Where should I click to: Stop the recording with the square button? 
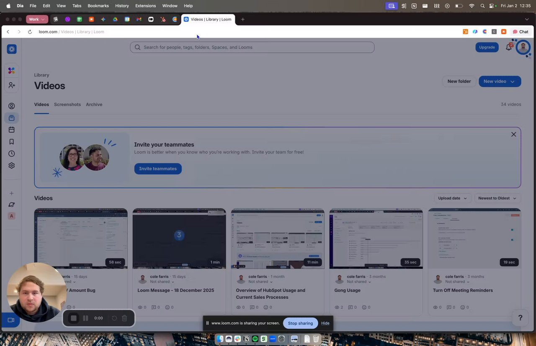[74, 318]
